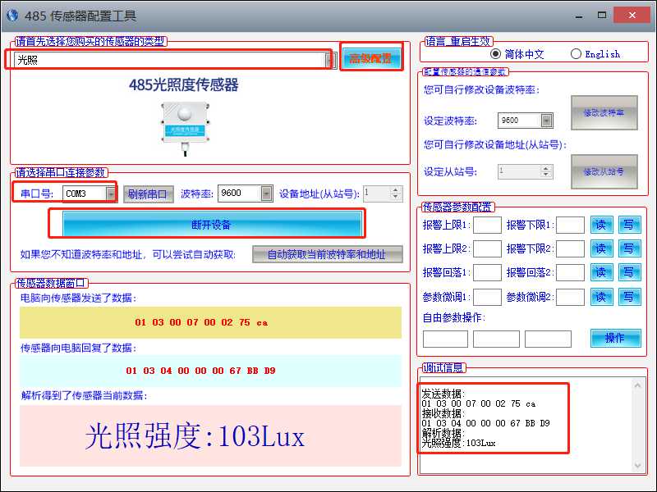657x492 pixels.
Task: Select the 简体中文 language radio button
Action: pos(495,53)
